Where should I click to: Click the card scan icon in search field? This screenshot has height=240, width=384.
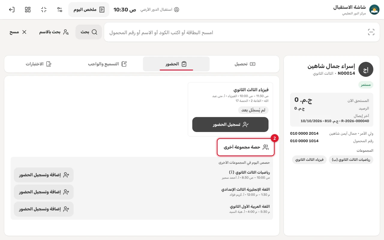click(371, 32)
